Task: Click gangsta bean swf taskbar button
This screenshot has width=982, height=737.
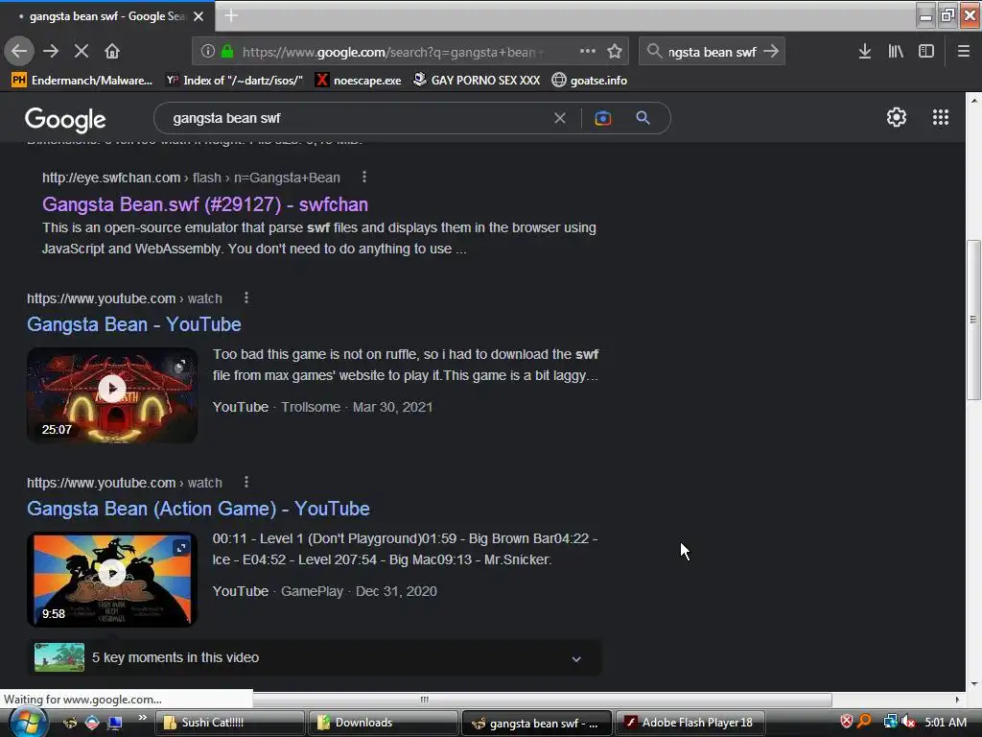Action: (x=537, y=723)
